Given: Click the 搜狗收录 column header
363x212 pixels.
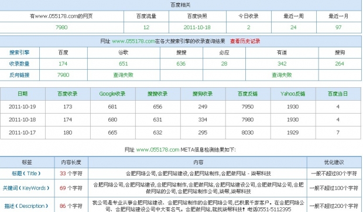Looking at the screenshot, I should 203,94.
